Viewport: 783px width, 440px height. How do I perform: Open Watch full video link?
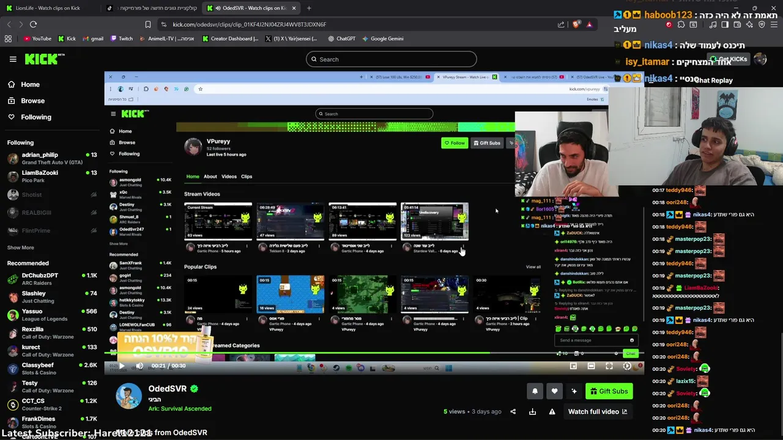click(598, 412)
